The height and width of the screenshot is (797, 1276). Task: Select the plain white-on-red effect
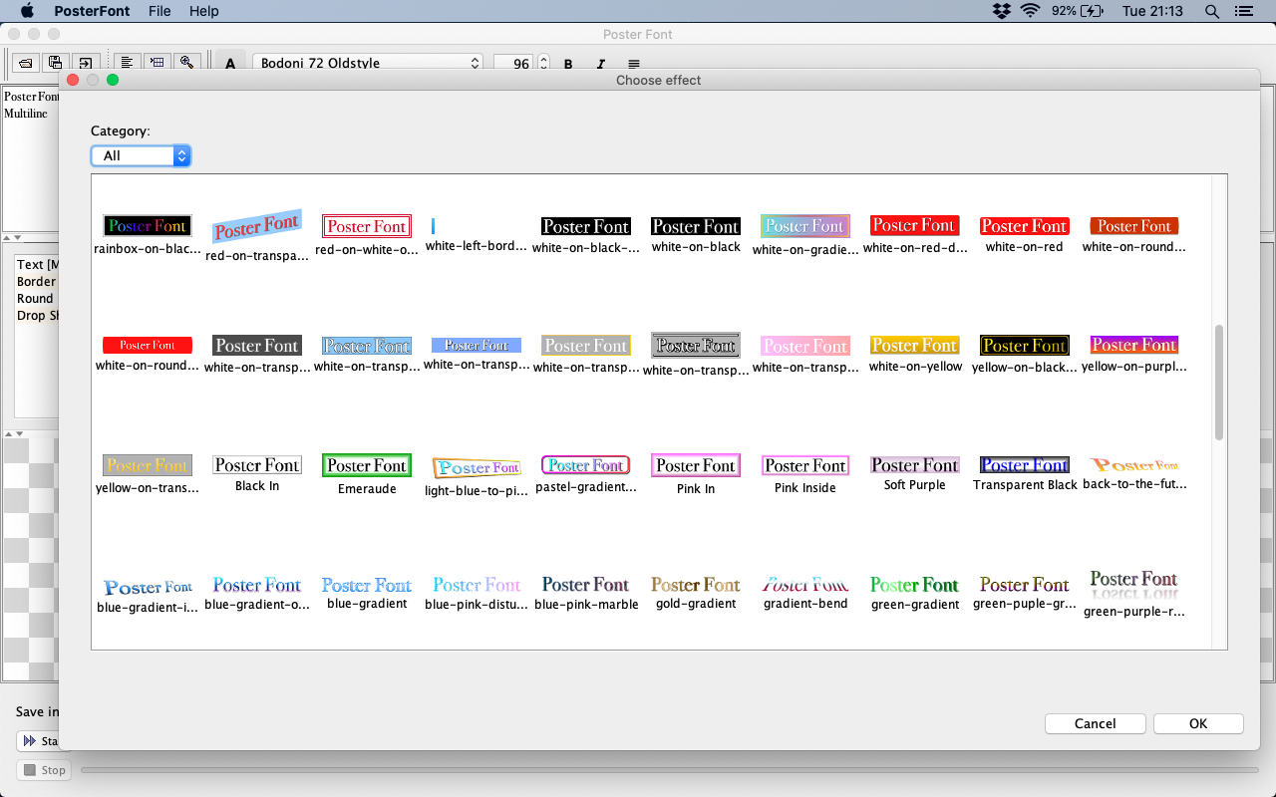(x=1025, y=226)
